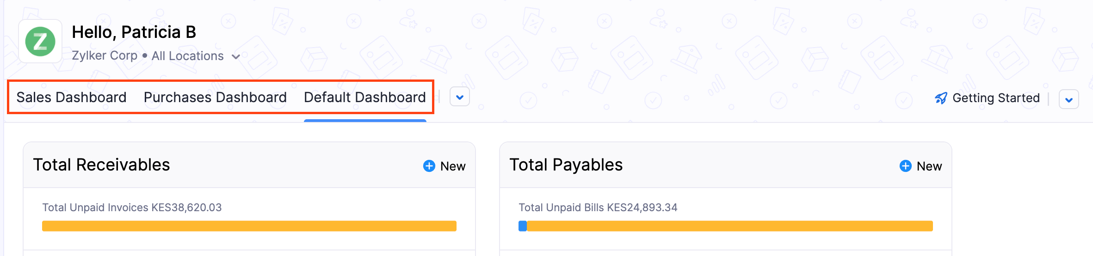Open the dropdown right of Getting Started

click(1069, 99)
